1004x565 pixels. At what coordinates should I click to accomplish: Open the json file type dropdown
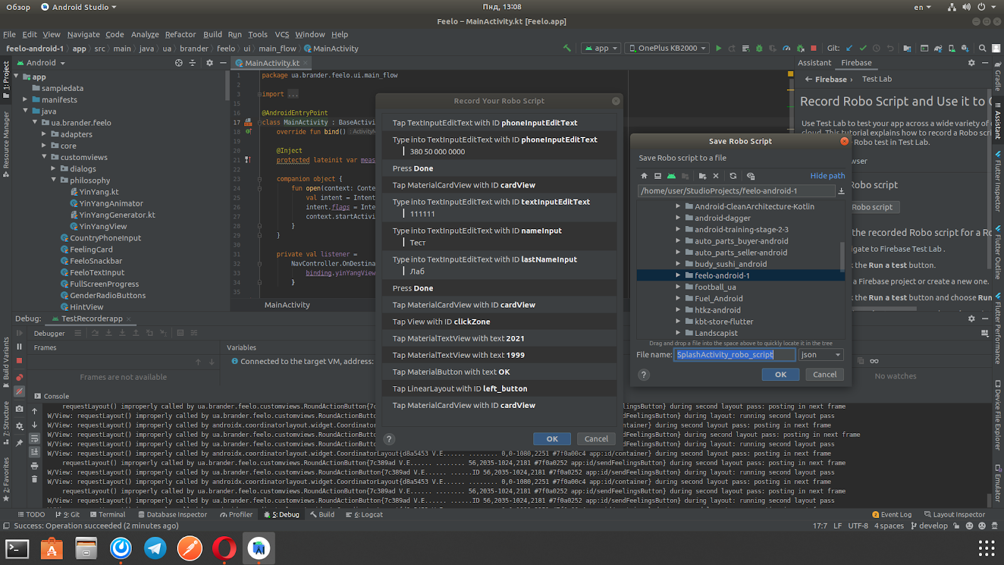point(821,355)
